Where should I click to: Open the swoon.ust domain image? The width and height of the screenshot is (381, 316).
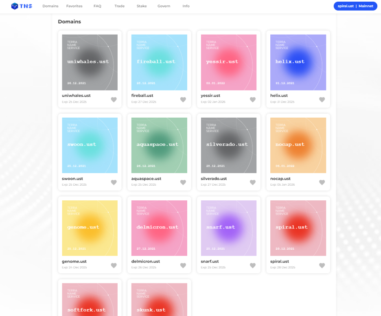point(90,145)
